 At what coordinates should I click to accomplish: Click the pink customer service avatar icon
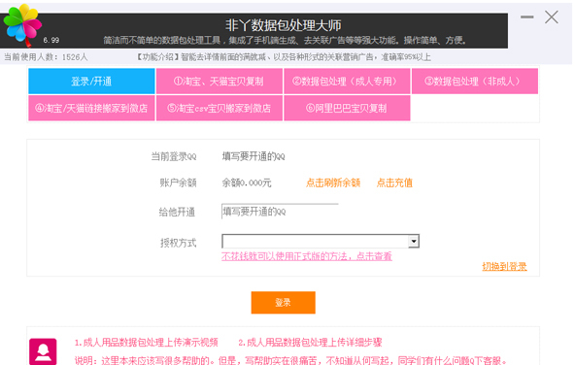click(x=43, y=351)
